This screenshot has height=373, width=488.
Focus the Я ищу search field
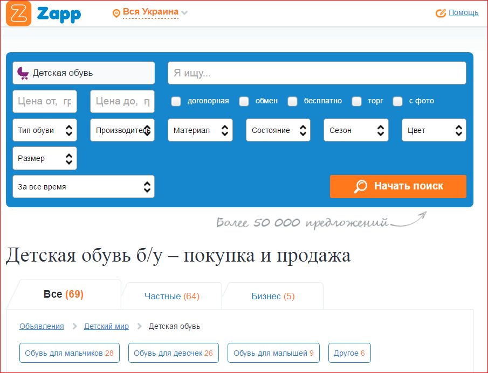click(317, 73)
